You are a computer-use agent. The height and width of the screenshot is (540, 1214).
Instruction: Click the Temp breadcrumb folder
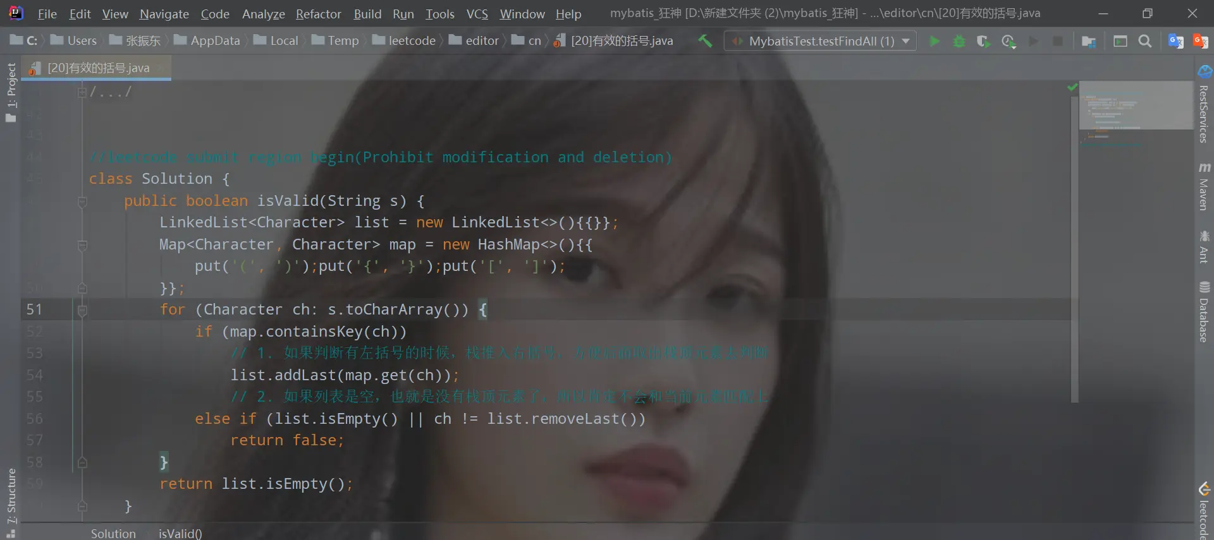coord(336,41)
